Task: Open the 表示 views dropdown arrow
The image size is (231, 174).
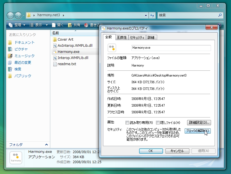Action: (x=47, y=25)
